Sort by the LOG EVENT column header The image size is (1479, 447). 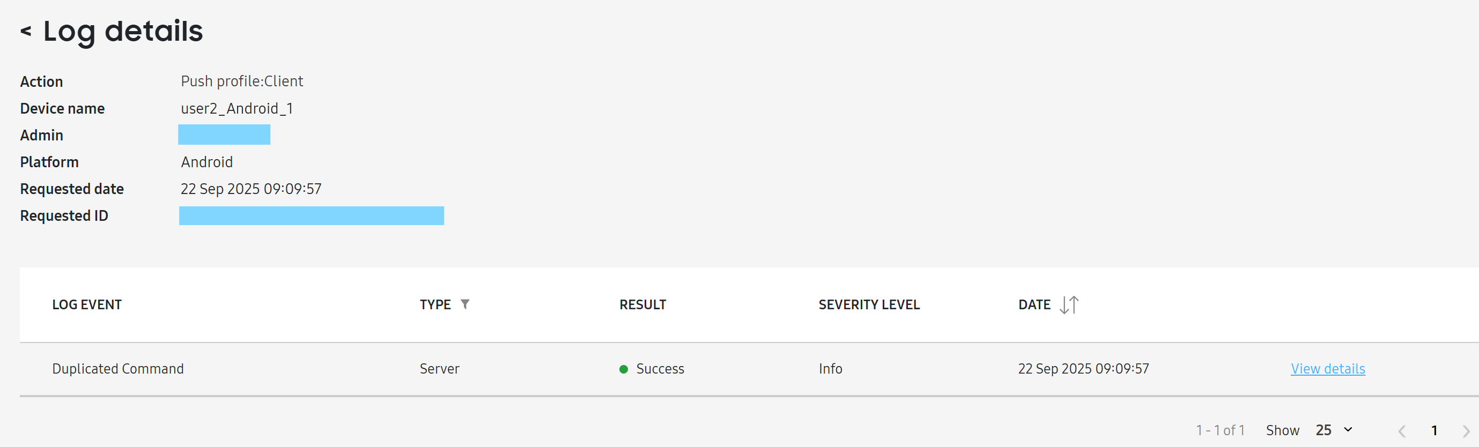tap(87, 304)
